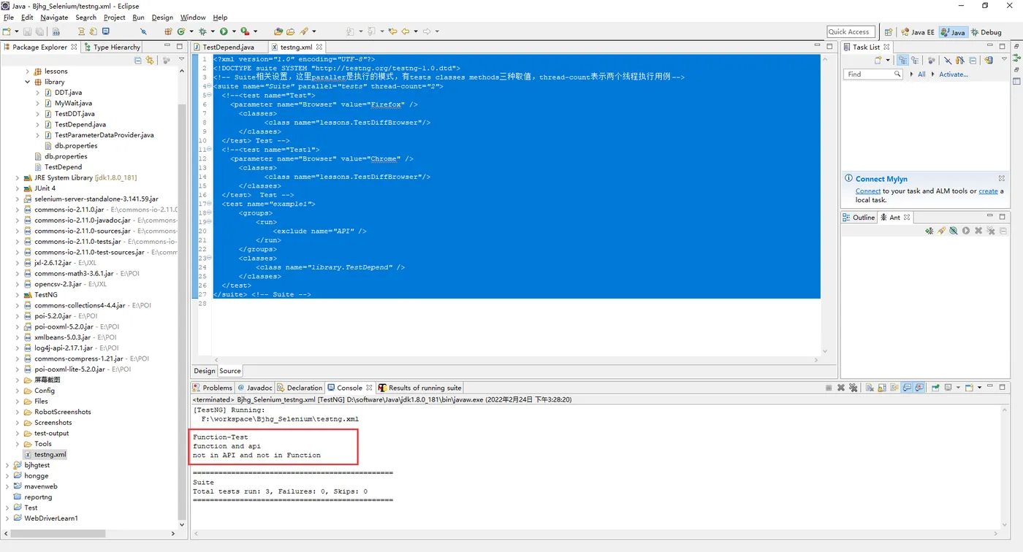Expand JRE System Library node
This screenshot has width=1023, height=552.
[x=18, y=177]
